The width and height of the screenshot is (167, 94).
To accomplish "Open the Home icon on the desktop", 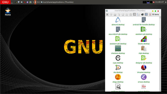I will 8,12.
